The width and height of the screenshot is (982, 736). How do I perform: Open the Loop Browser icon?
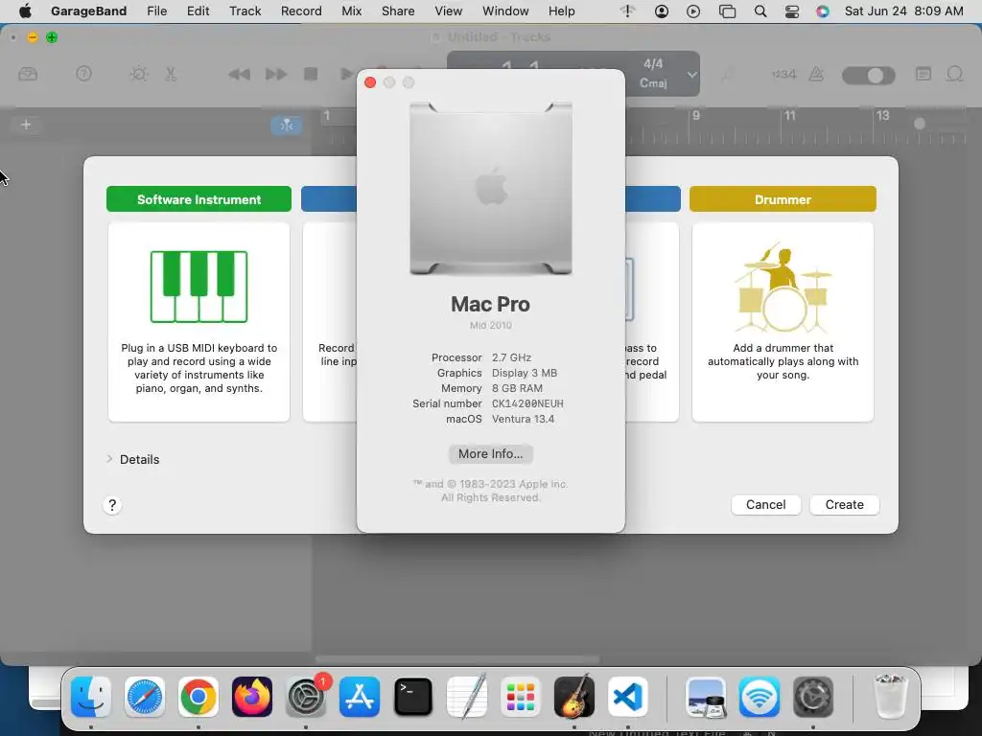point(954,74)
